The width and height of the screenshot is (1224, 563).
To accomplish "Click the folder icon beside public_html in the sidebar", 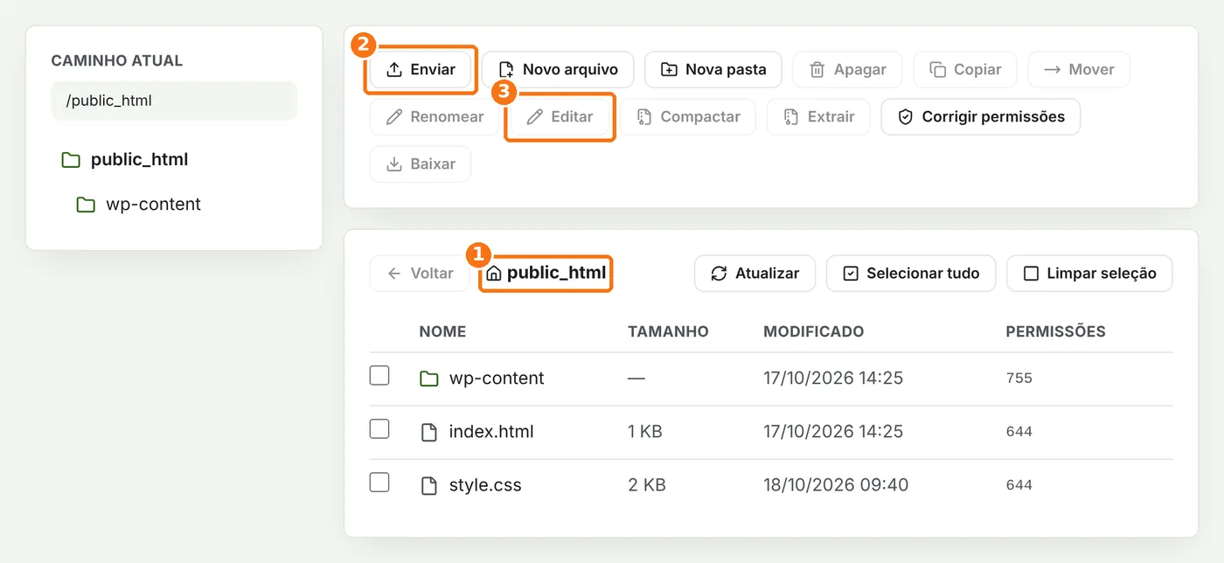I will point(71,160).
